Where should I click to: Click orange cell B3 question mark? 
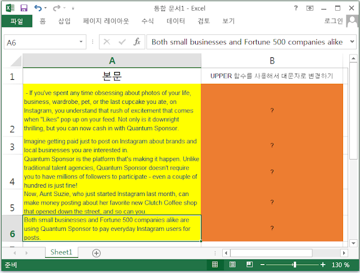[x=272, y=145]
